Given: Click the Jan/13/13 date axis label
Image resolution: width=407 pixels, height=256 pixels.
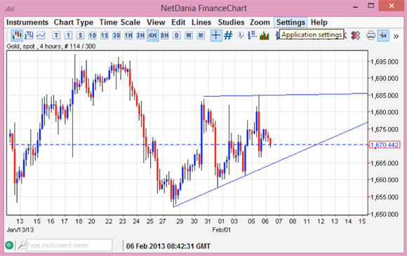Looking at the screenshot, I should 20,230.
